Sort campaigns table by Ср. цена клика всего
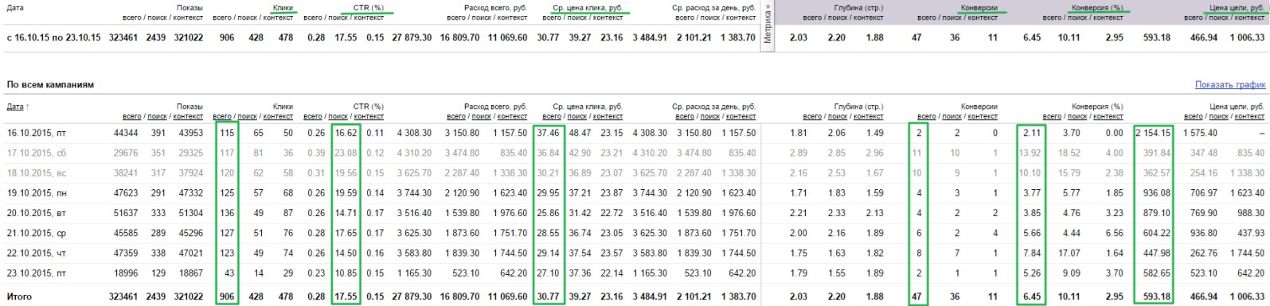 [552, 116]
